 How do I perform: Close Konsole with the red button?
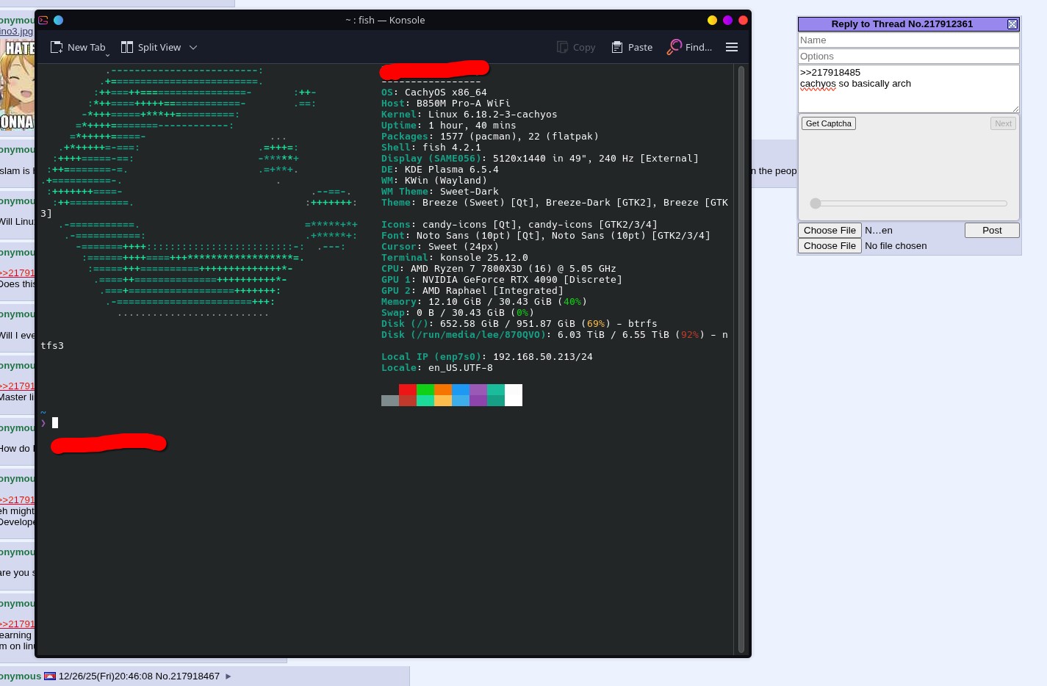tap(743, 20)
